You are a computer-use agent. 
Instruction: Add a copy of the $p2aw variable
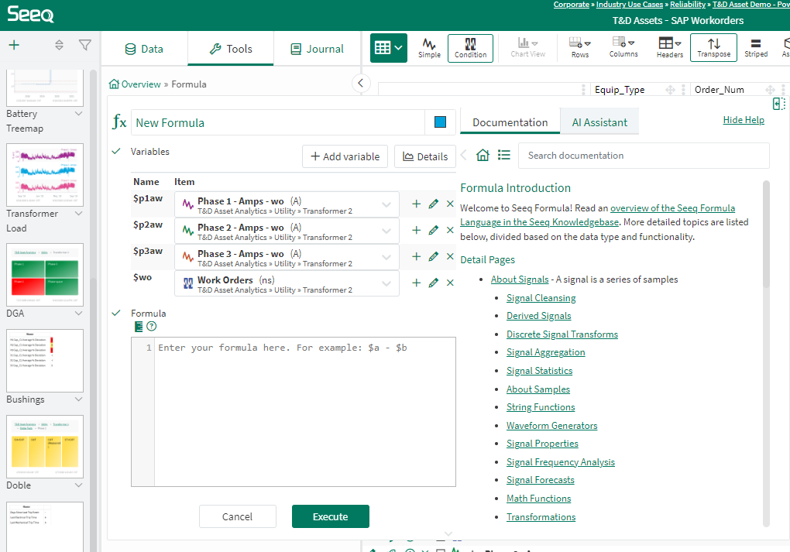tap(416, 231)
